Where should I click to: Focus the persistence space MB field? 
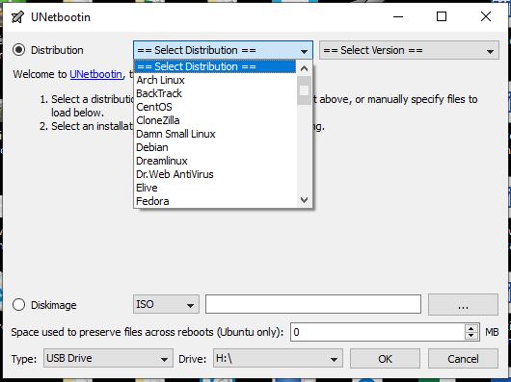click(378, 332)
